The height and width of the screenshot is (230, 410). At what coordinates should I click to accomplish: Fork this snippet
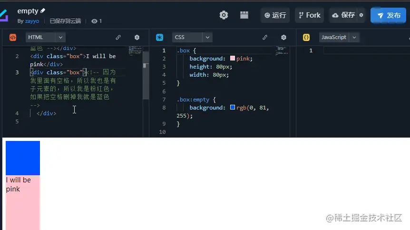click(x=310, y=15)
